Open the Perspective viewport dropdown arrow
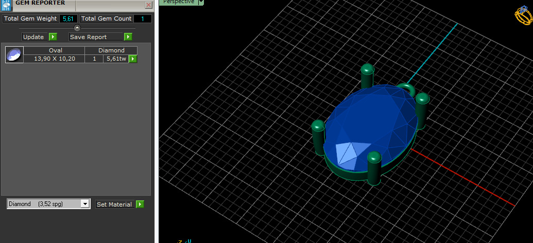533x243 pixels. pyautogui.click(x=201, y=2)
